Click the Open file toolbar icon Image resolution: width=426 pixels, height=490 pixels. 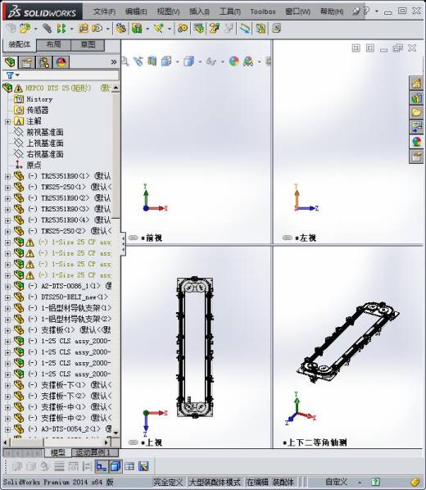pyautogui.click(x=25, y=29)
